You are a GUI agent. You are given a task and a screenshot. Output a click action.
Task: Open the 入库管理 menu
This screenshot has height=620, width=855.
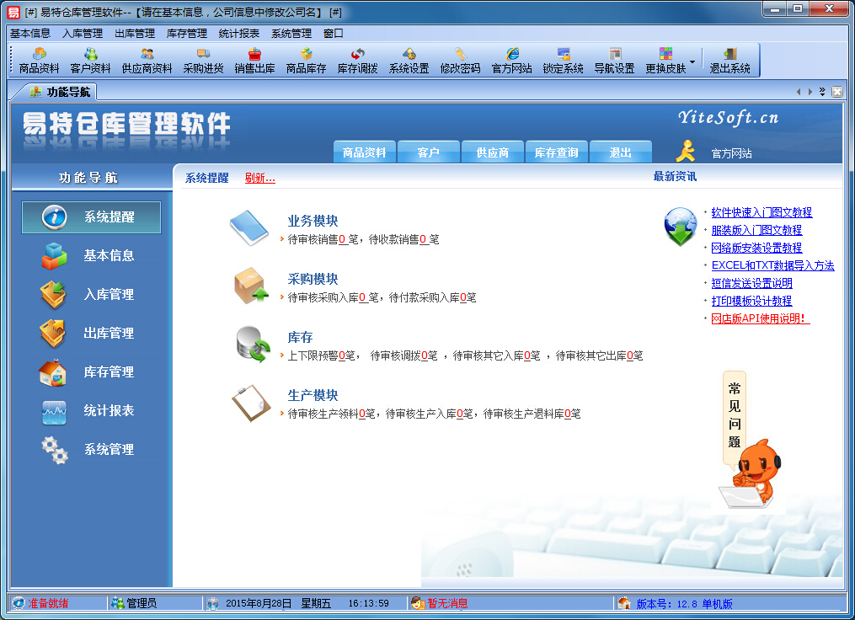(83, 34)
